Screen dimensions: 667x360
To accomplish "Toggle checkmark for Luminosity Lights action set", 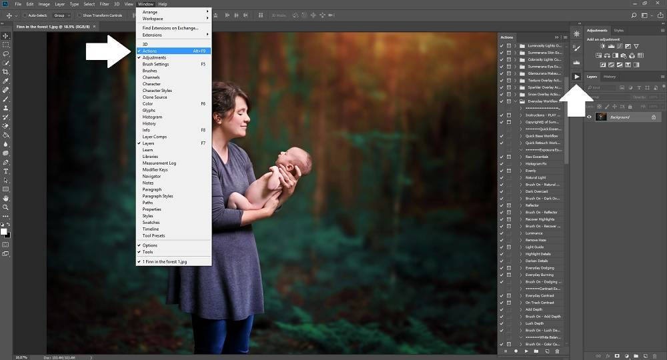I will click(x=502, y=45).
